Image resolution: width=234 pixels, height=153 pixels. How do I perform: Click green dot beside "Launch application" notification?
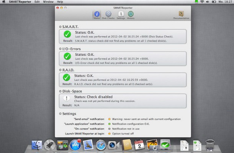(110, 124)
